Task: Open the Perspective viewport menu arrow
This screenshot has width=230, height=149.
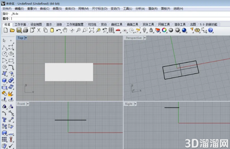Action: pyautogui.click(x=145, y=38)
